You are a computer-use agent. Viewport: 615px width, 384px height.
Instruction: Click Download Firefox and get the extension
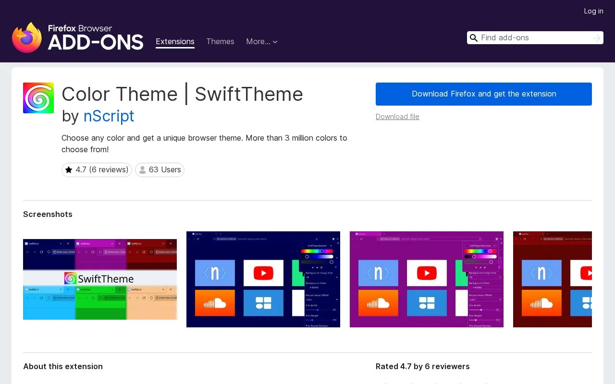click(x=484, y=94)
